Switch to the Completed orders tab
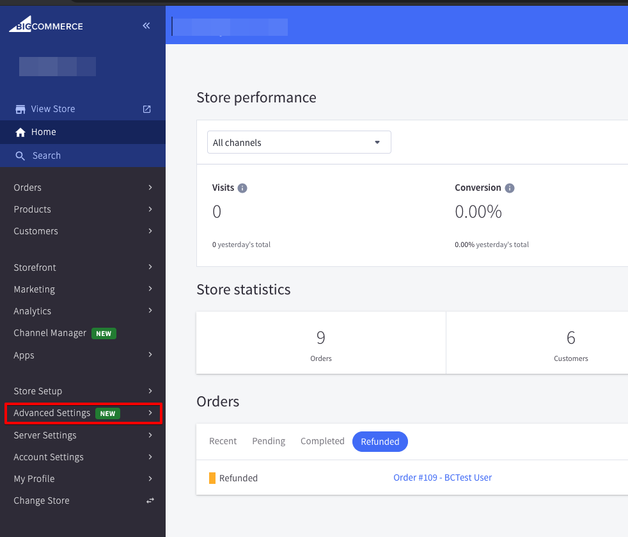Screen dimensions: 628x537 [322, 441]
